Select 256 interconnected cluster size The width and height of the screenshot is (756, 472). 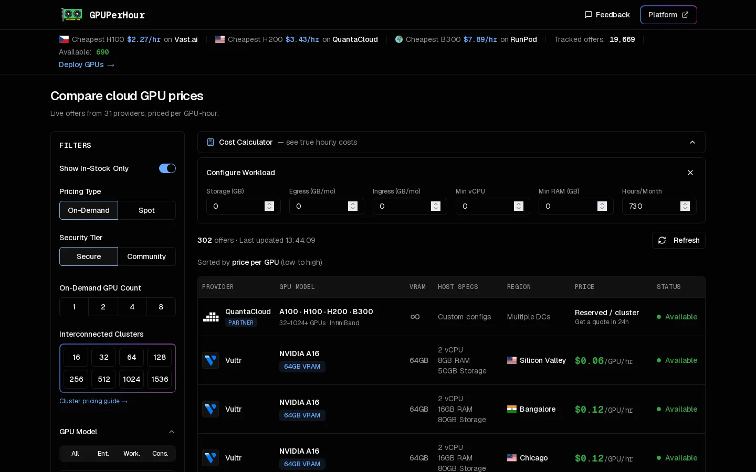(76, 379)
